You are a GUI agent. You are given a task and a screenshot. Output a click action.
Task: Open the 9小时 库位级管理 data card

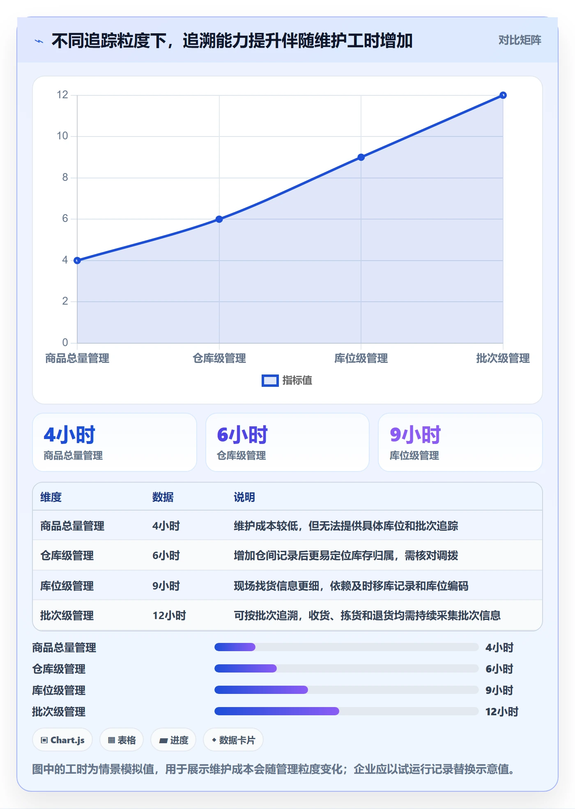(x=460, y=442)
